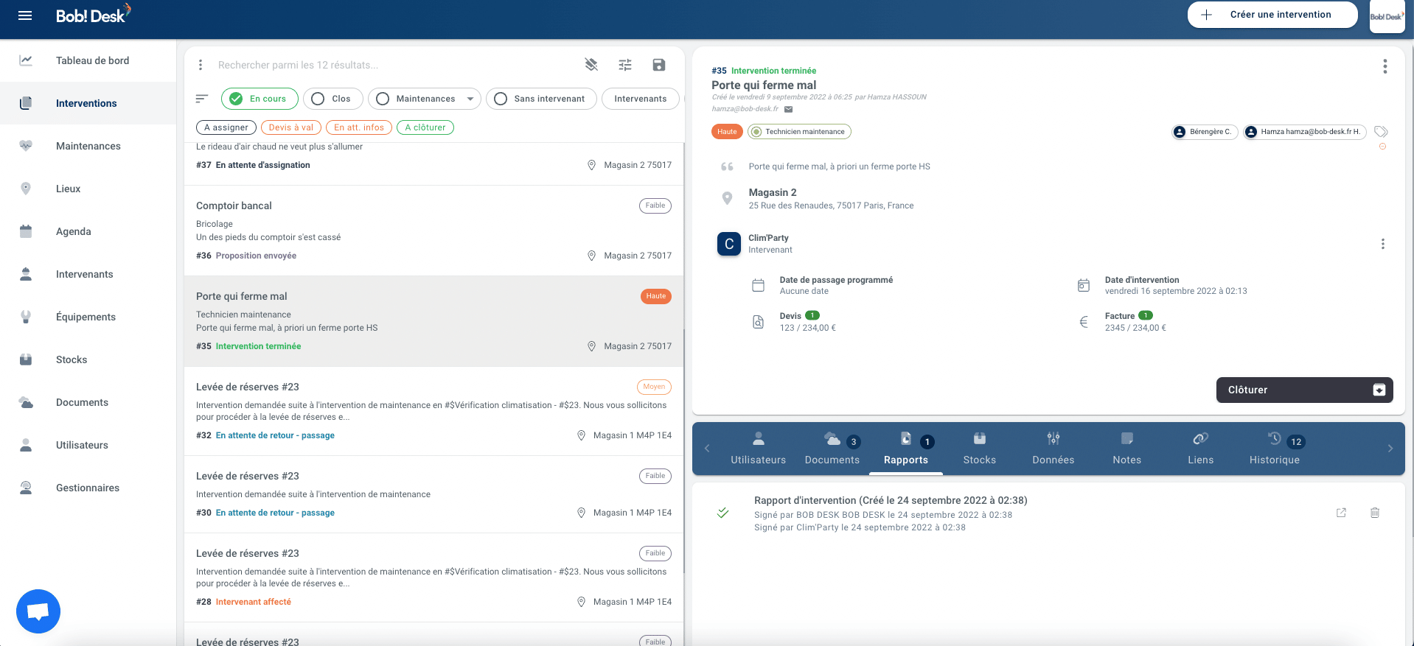Click the Facture euro icon
1414x646 pixels.
point(1084,322)
